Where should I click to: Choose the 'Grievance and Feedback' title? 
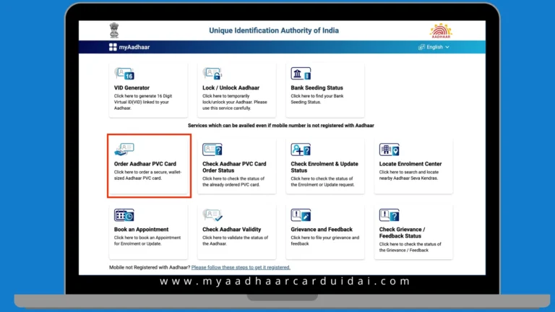(x=322, y=229)
